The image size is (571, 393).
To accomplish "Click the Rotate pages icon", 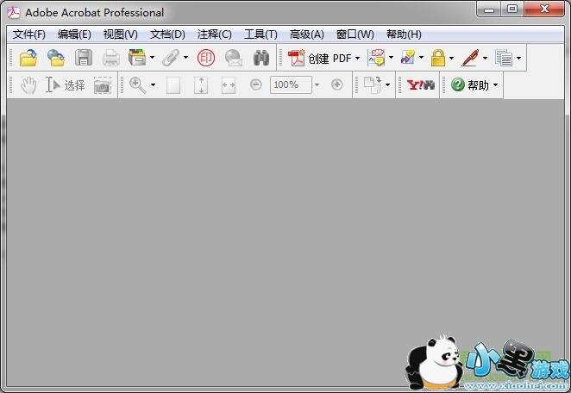I will point(373,84).
